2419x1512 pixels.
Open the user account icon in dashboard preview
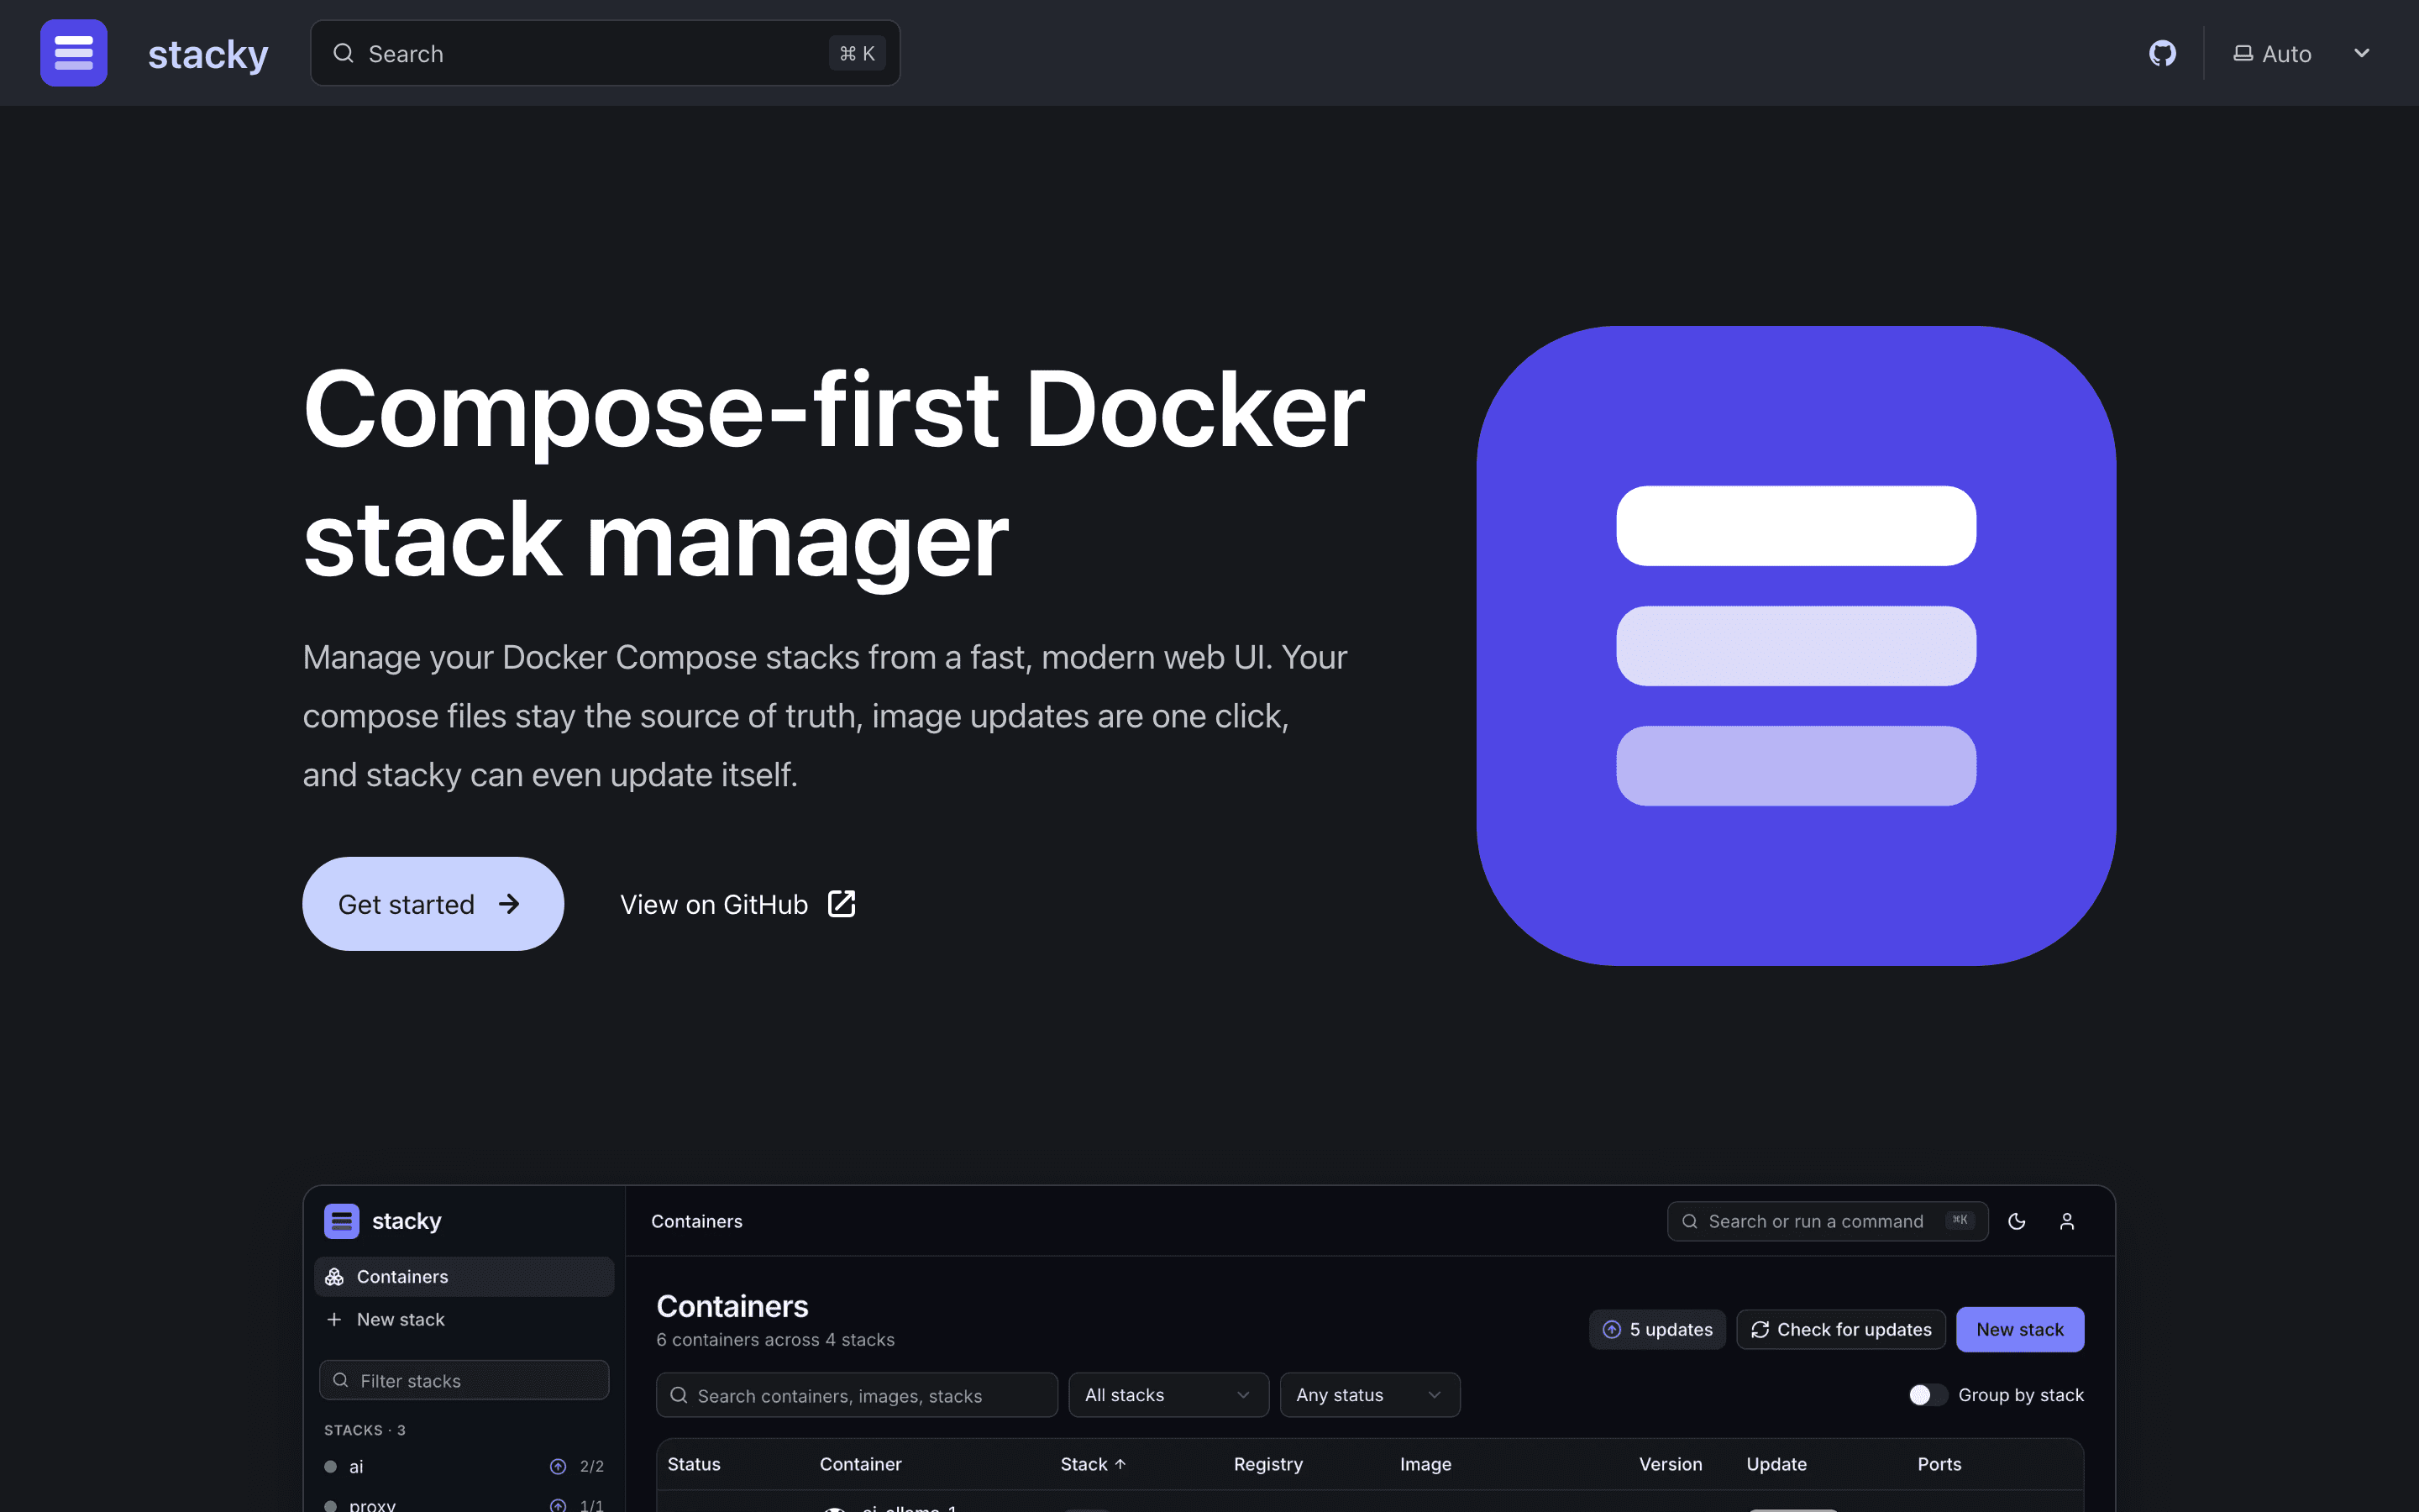pos(2067,1221)
